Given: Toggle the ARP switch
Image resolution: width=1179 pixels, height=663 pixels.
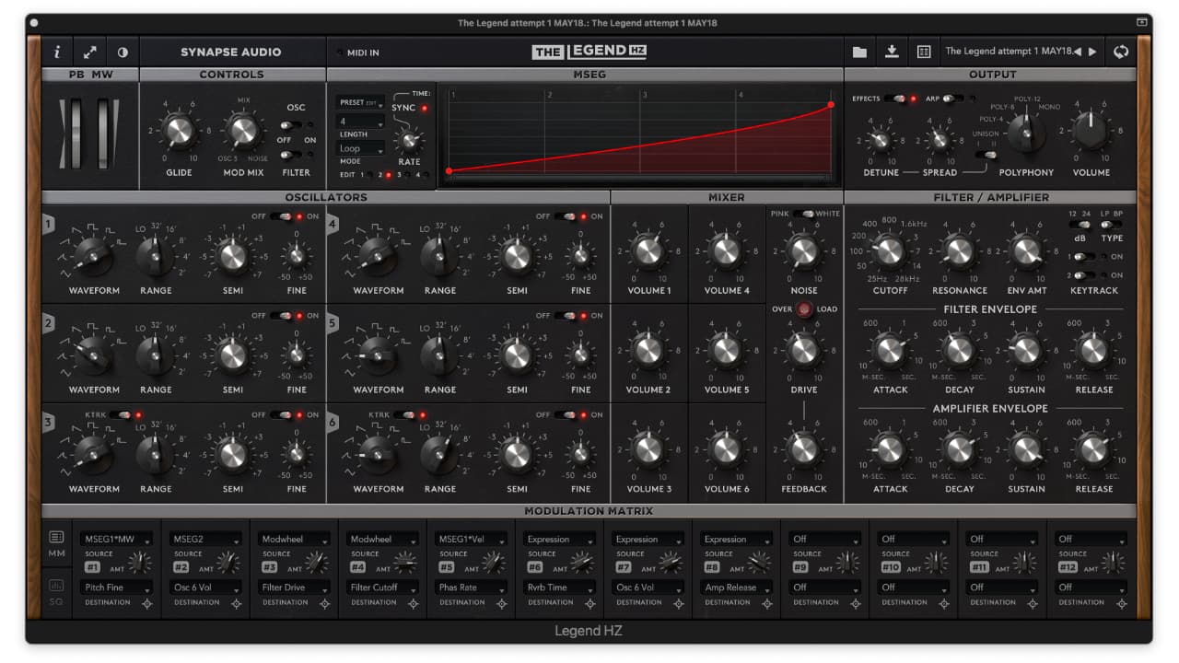Looking at the screenshot, I should pyautogui.click(x=954, y=99).
